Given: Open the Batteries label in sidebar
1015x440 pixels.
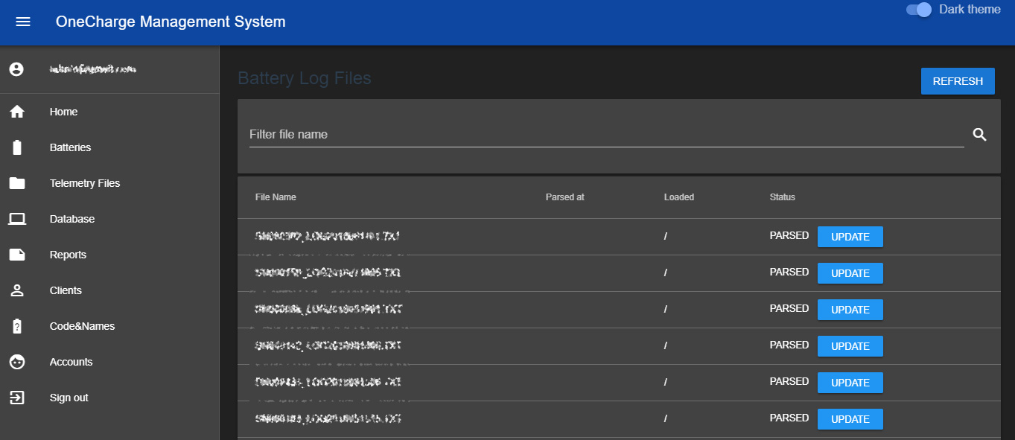Looking at the screenshot, I should click(x=71, y=147).
